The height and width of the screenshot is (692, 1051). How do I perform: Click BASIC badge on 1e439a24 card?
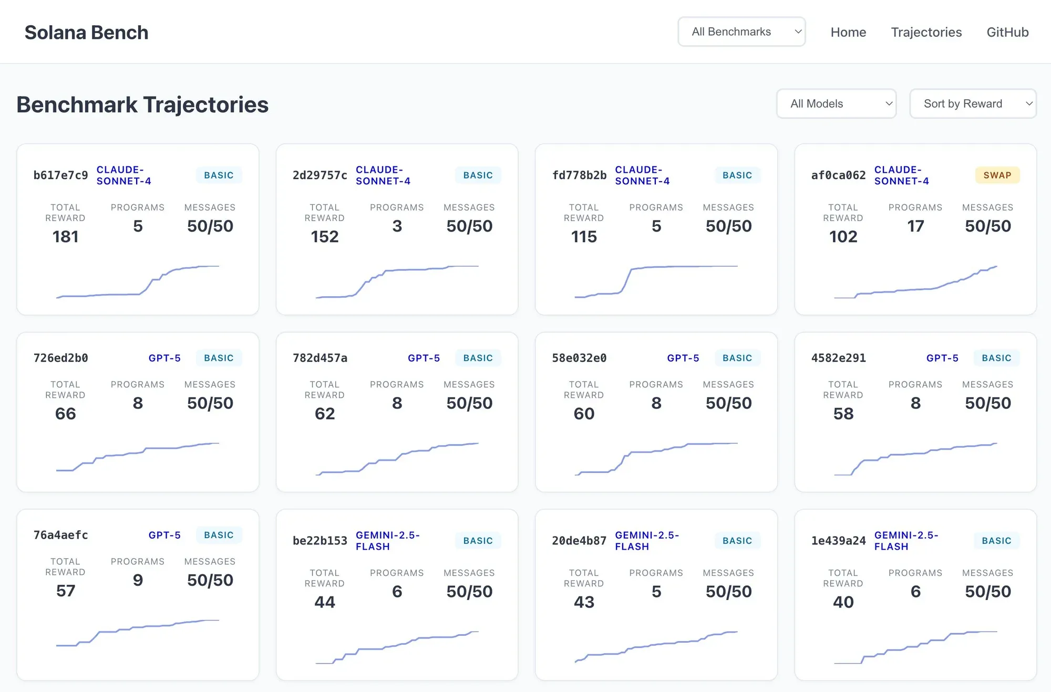tap(996, 541)
